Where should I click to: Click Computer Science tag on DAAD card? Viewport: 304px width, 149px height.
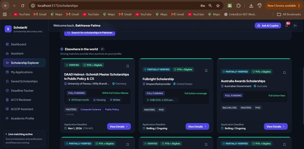point(91,109)
